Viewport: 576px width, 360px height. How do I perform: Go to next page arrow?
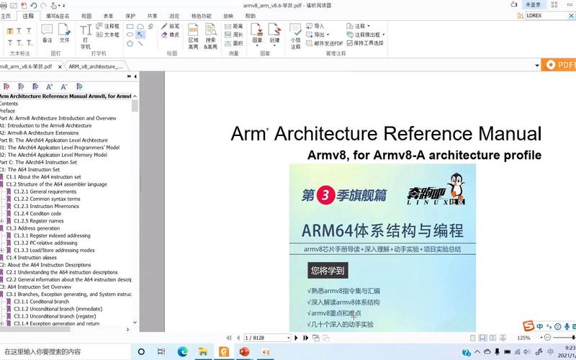tap(296, 338)
